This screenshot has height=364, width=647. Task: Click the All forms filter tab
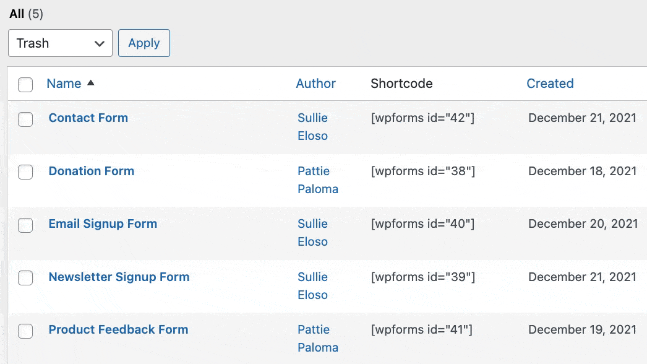[17, 14]
